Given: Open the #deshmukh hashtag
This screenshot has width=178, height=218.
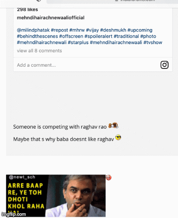Looking at the screenshot, I should pyautogui.click(x=113, y=30).
